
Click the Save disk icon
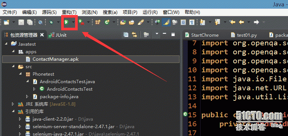21,22
